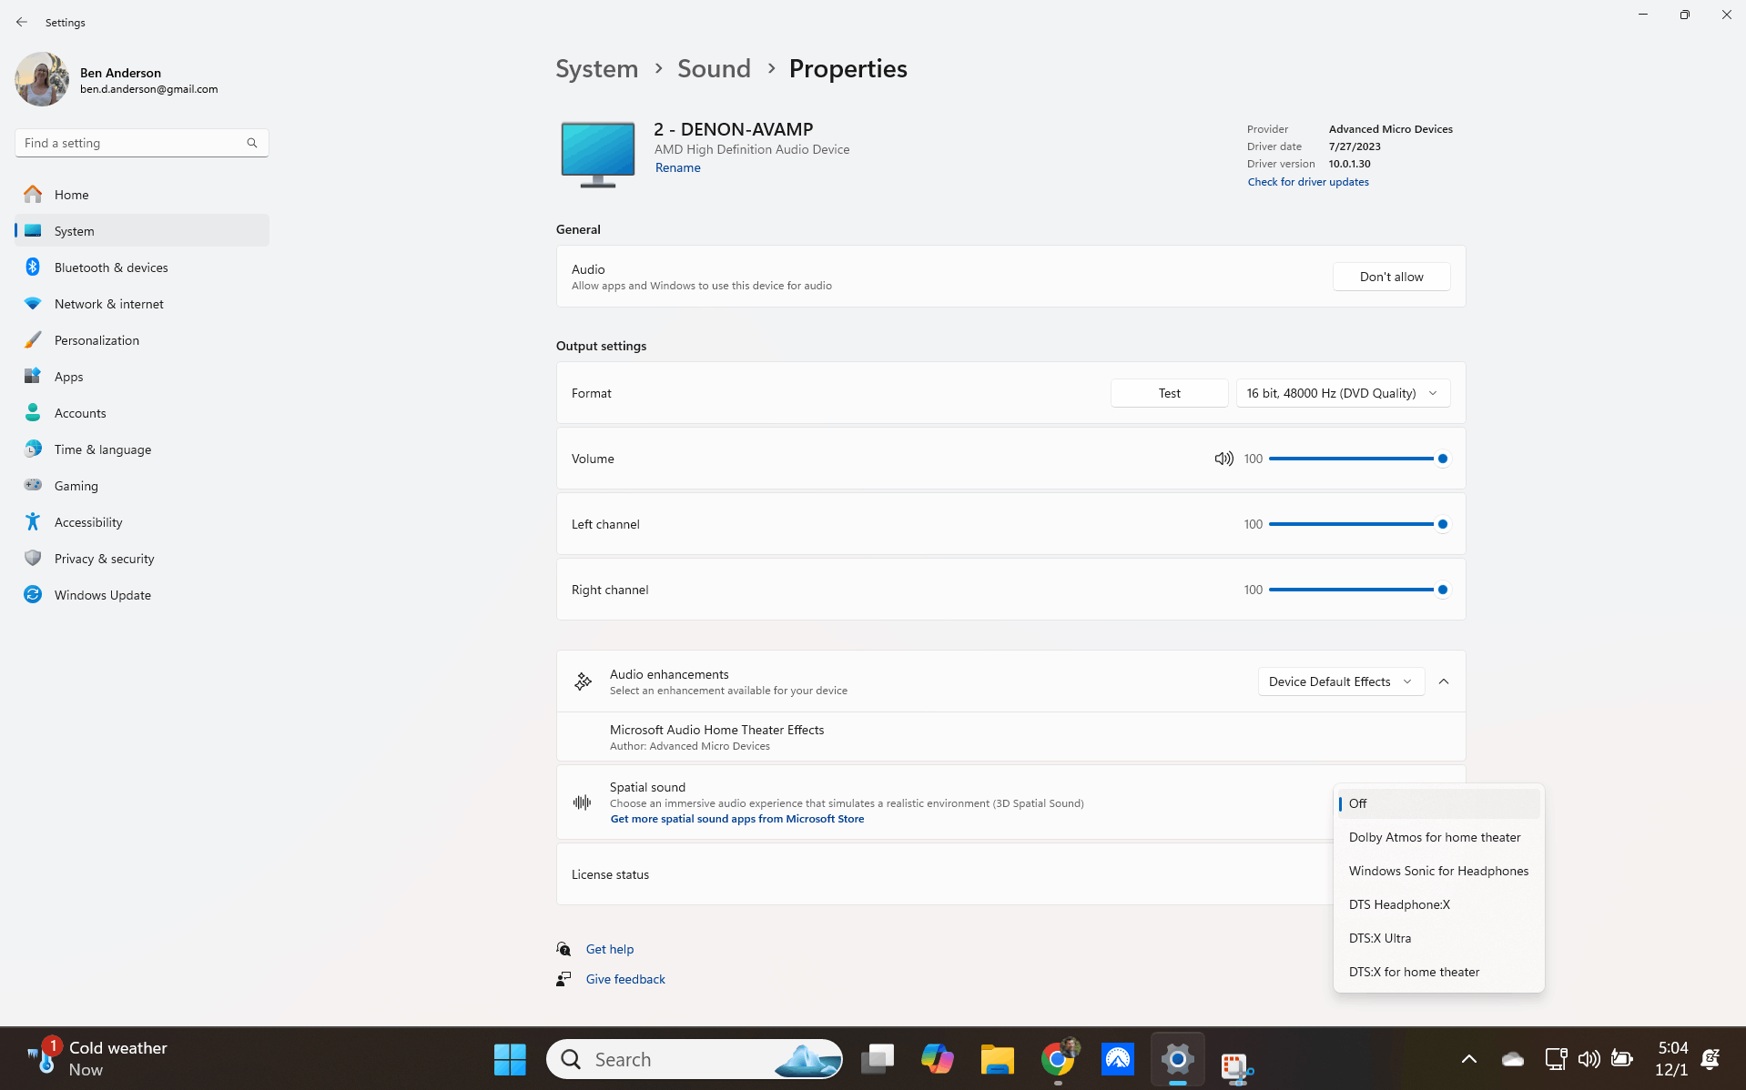Select DTS:X Ultra option
Screen dimensions: 1746x1090
(x=1438, y=939)
